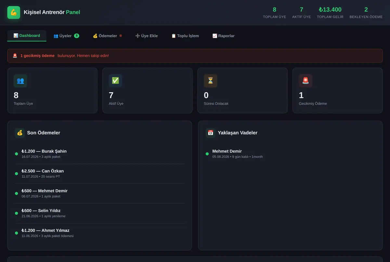This screenshot has width=390, height=262.
Task: Click the Toplam Gelir ₺13.400 header stat
Action: click(x=330, y=13)
